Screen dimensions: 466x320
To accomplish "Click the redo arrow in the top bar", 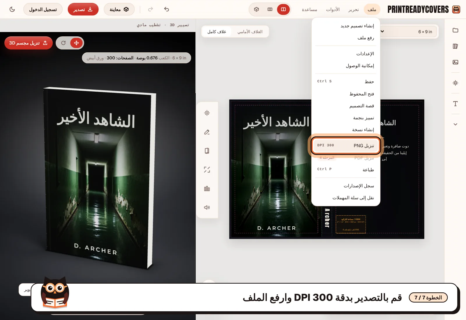I will point(151,9).
